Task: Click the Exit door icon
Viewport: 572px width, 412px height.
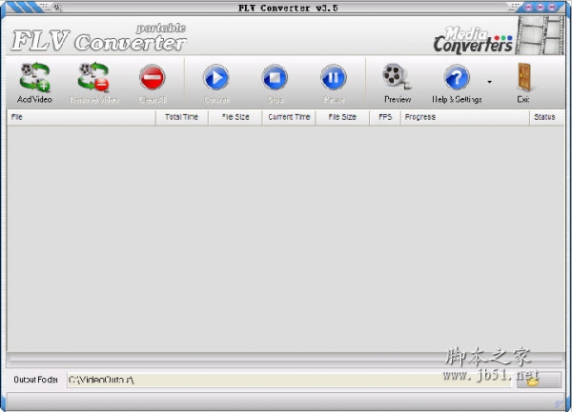Action: [x=524, y=76]
